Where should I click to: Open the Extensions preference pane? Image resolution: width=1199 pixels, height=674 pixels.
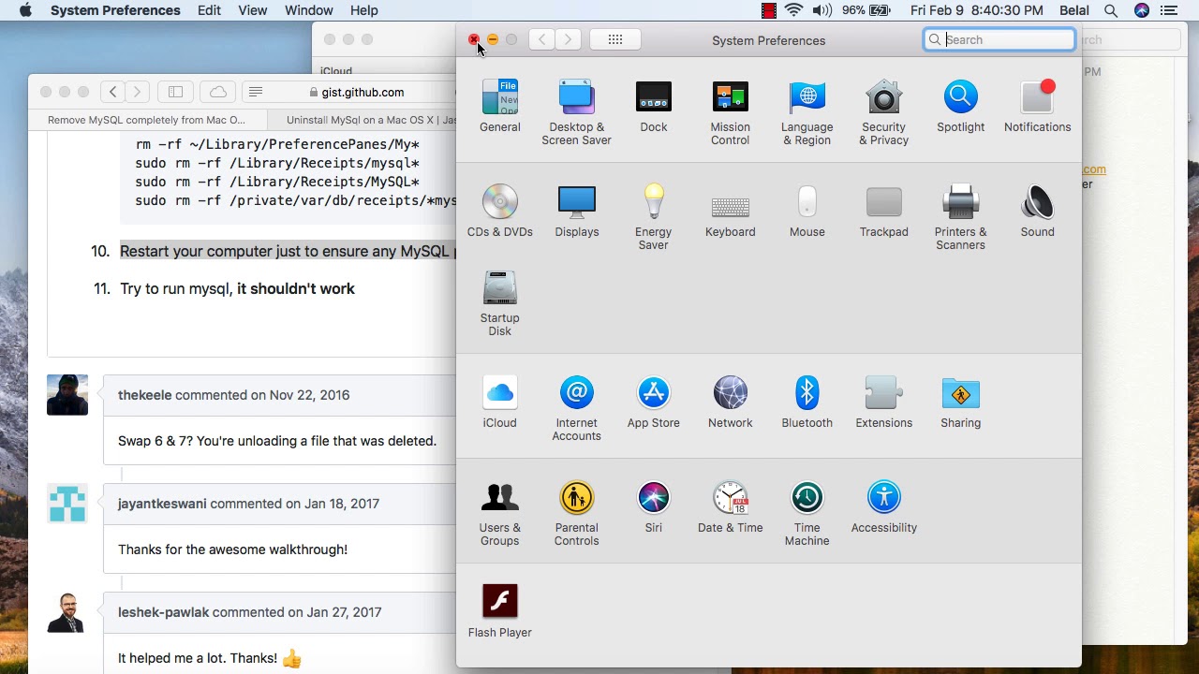click(883, 402)
